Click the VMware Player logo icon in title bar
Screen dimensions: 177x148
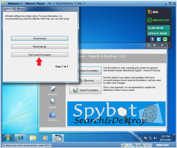click(x=4, y=3)
